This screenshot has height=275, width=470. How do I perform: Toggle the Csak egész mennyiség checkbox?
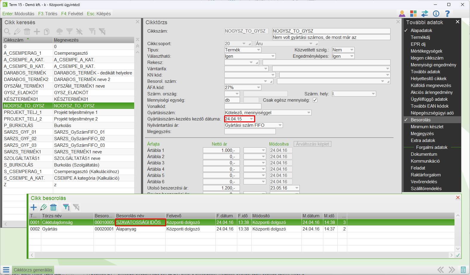(x=315, y=100)
